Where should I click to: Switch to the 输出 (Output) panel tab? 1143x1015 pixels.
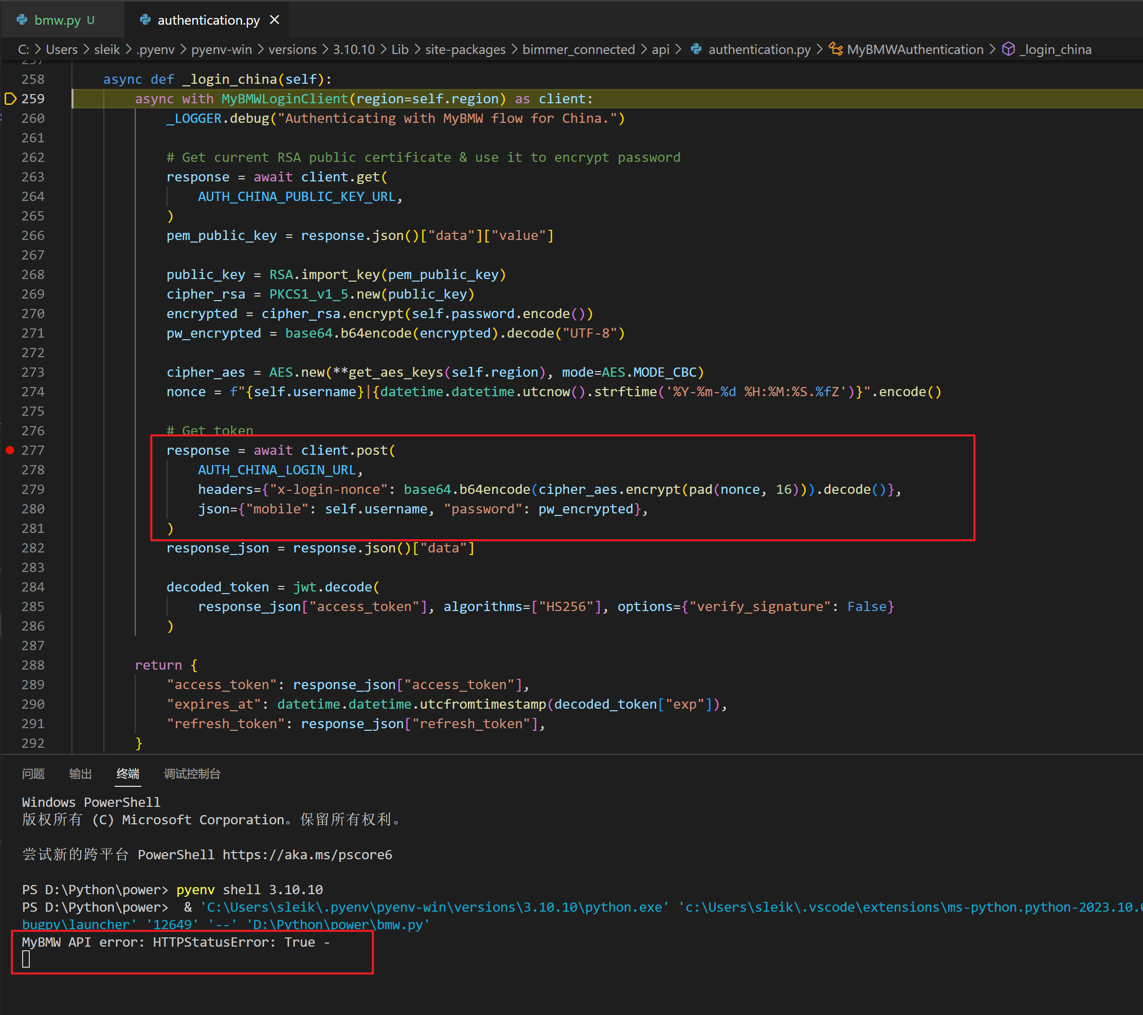80,773
